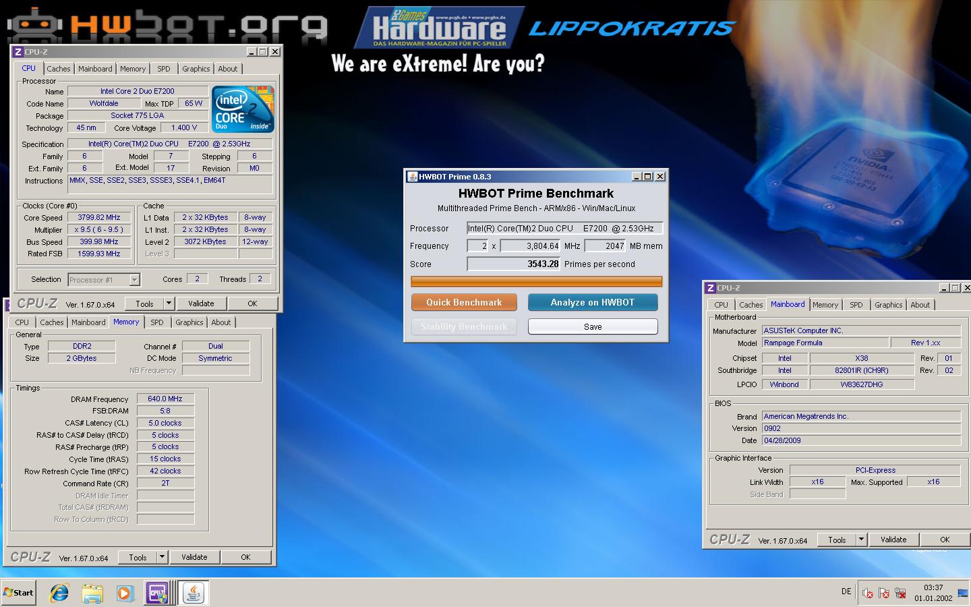Image resolution: width=971 pixels, height=607 pixels.
Task: Click the DE language indicator
Action: coord(846,591)
